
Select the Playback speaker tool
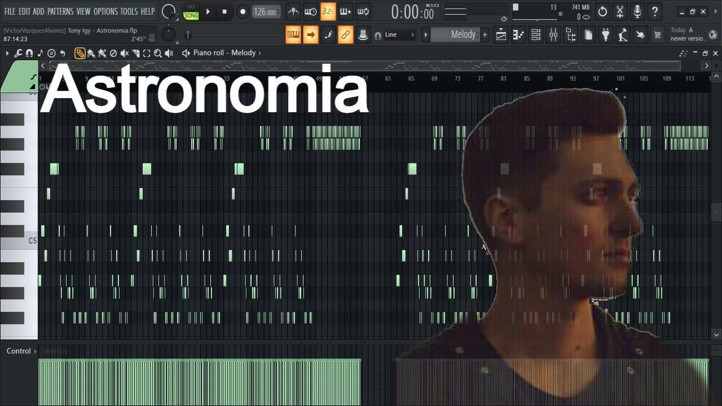coord(169,53)
